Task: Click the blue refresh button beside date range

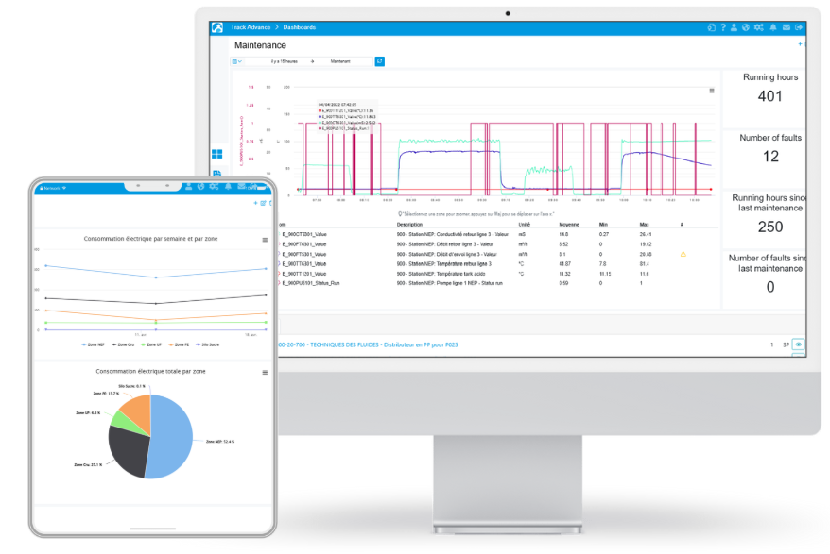Action: pos(379,61)
